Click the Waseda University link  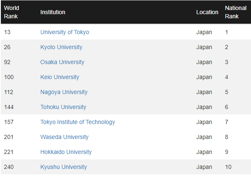pos(64,137)
